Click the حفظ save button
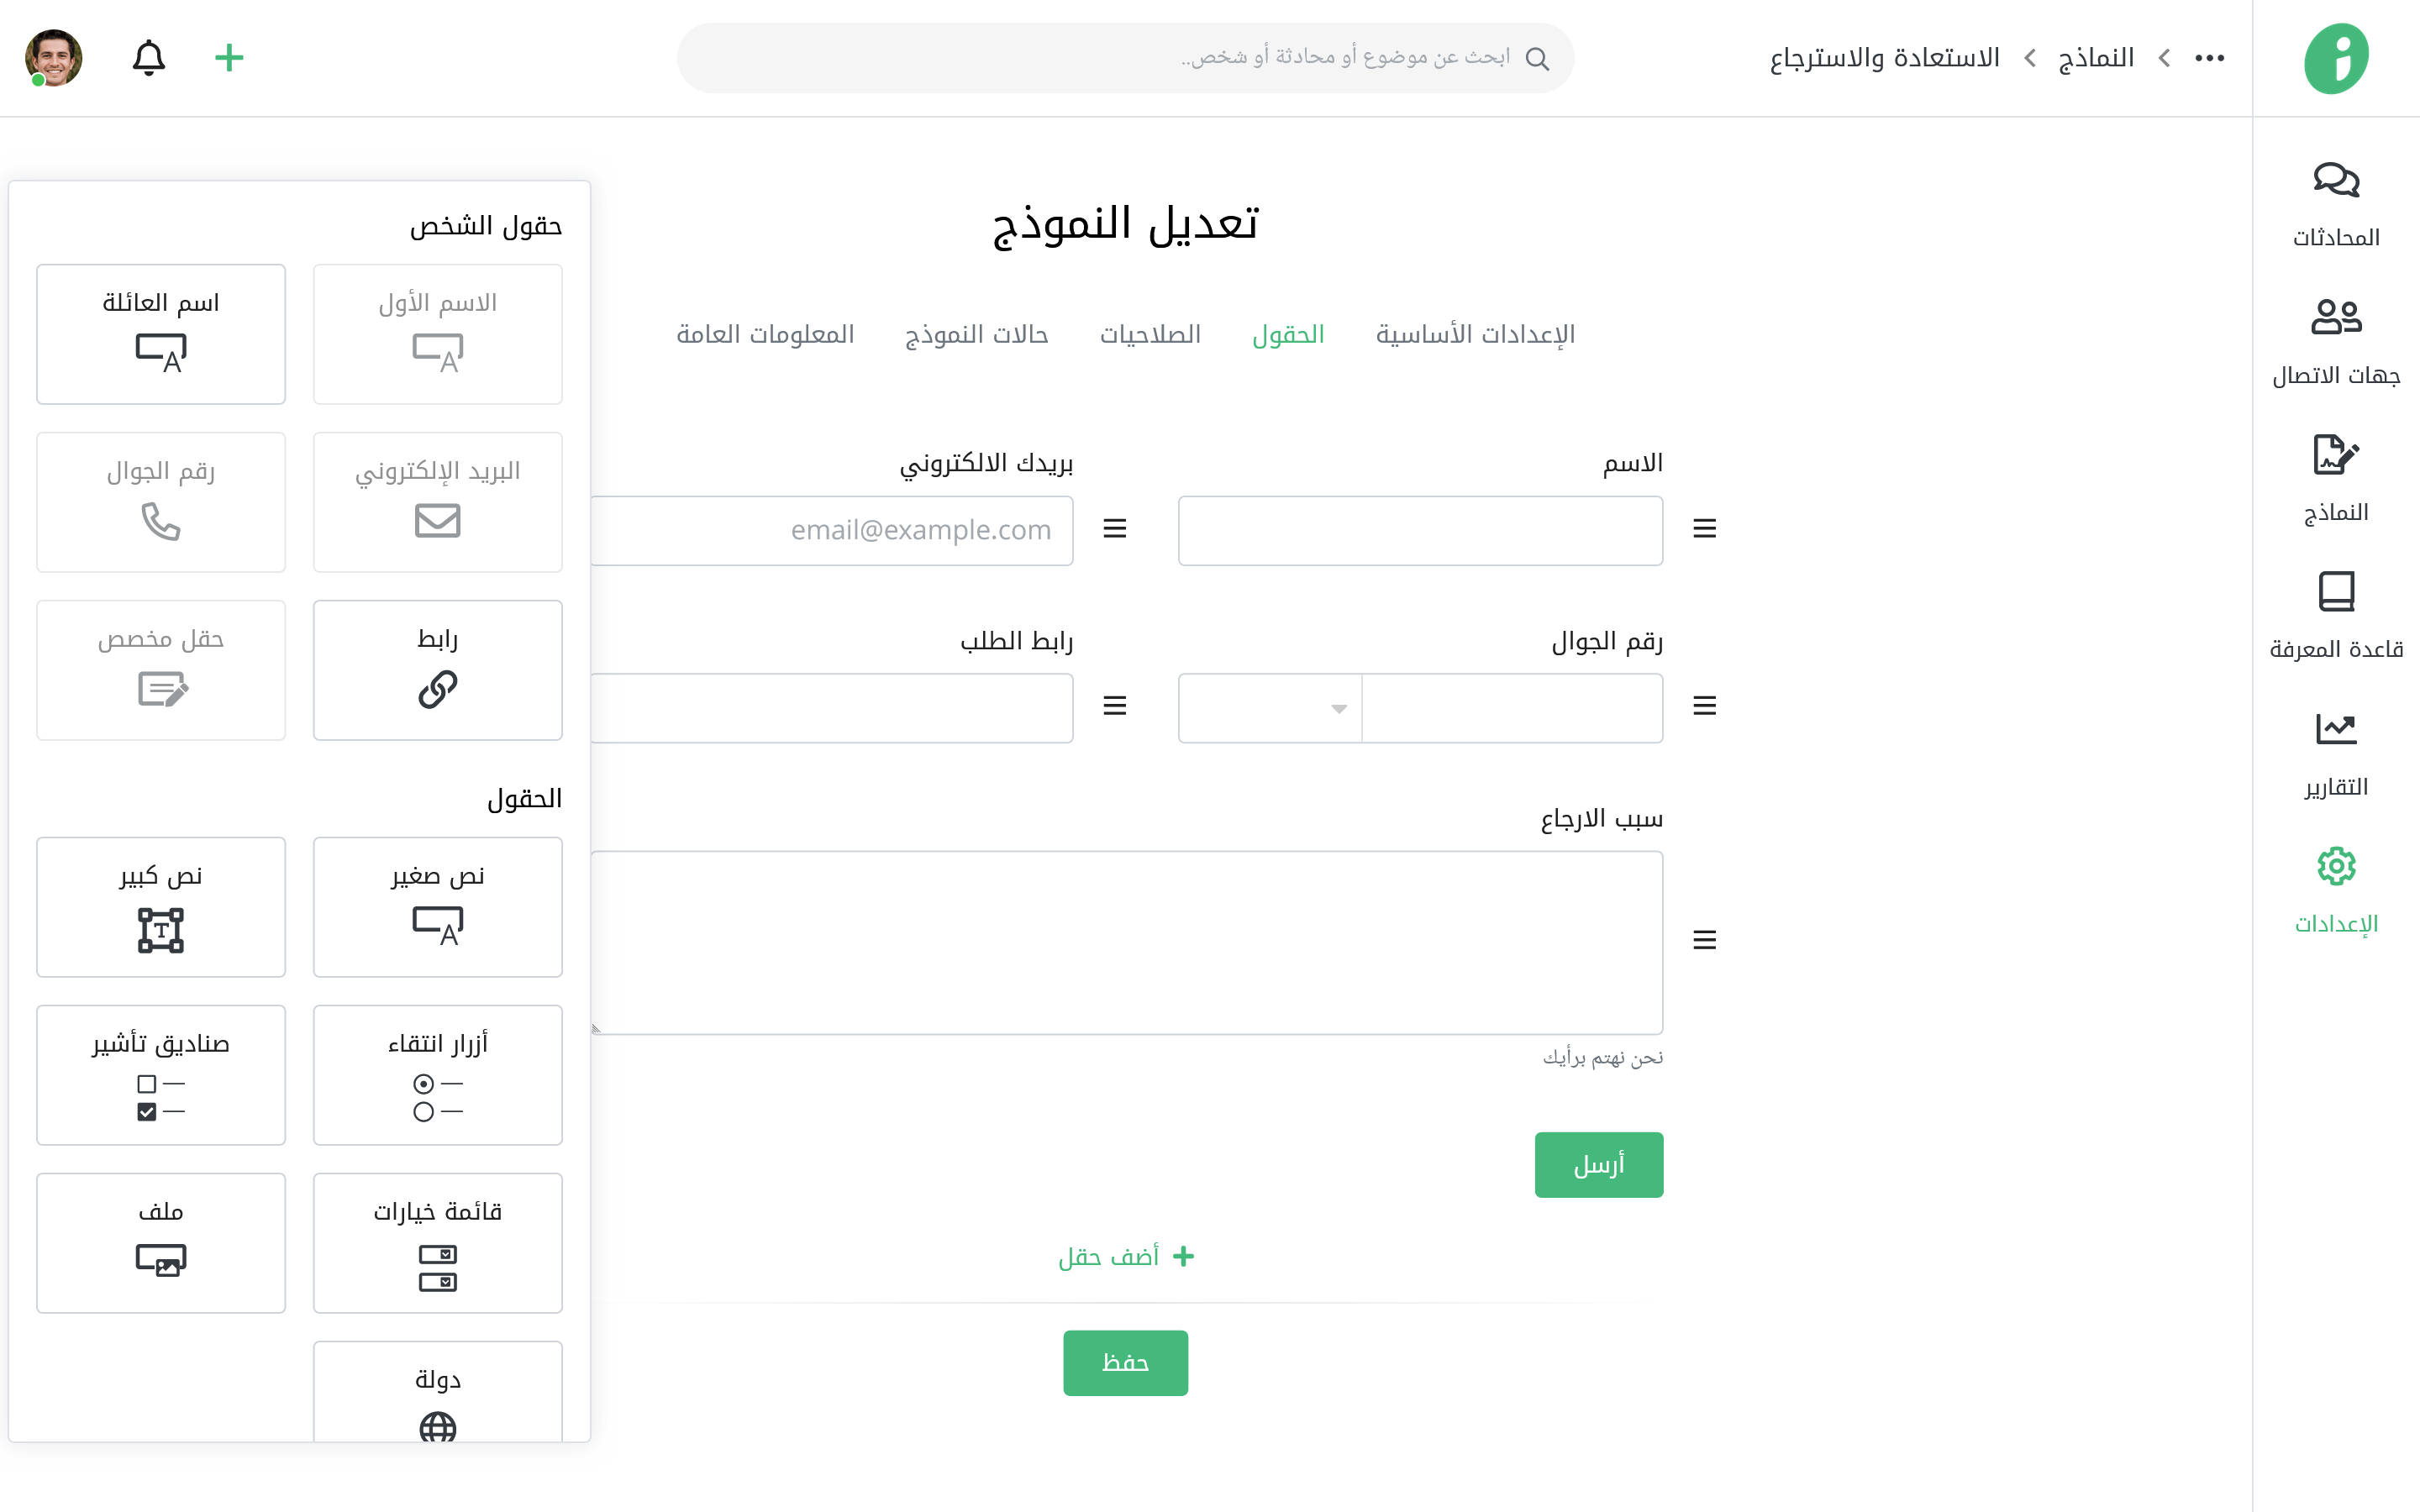The height and width of the screenshot is (1512, 2420). click(1125, 1363)
